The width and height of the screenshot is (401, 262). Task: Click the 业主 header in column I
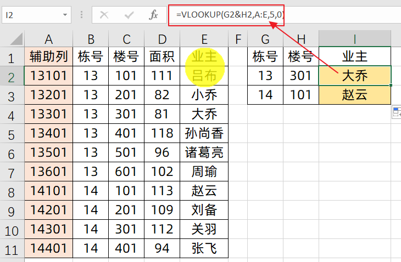pyautogui.click(x=355, y=56)
